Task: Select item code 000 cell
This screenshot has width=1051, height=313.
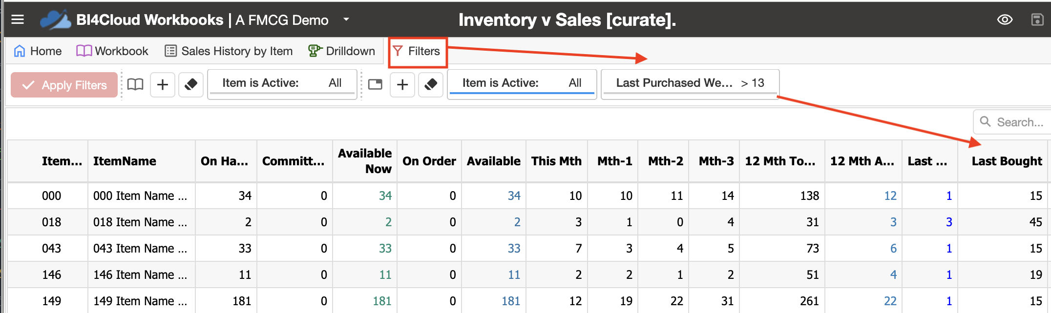Action: tap(48, 196)
